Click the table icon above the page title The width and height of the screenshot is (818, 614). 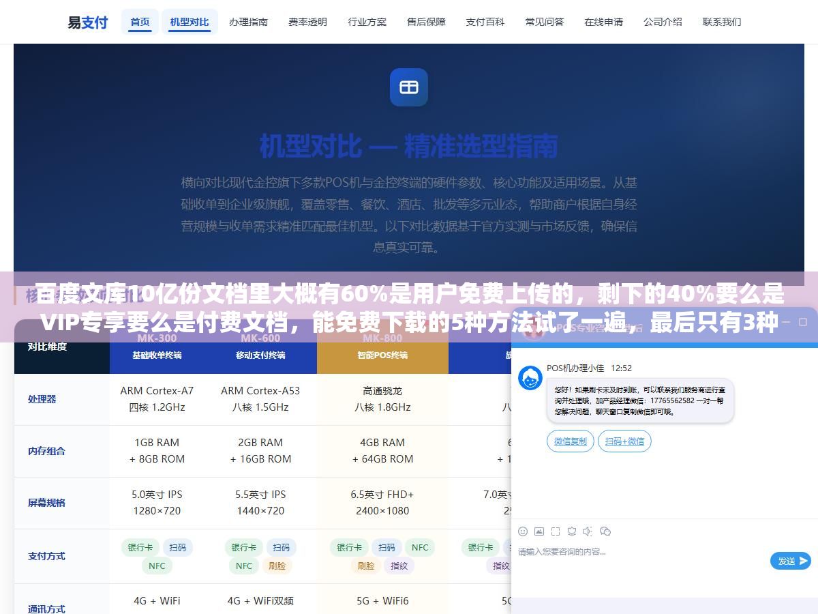pyautogui.click(x=409, y=87)
